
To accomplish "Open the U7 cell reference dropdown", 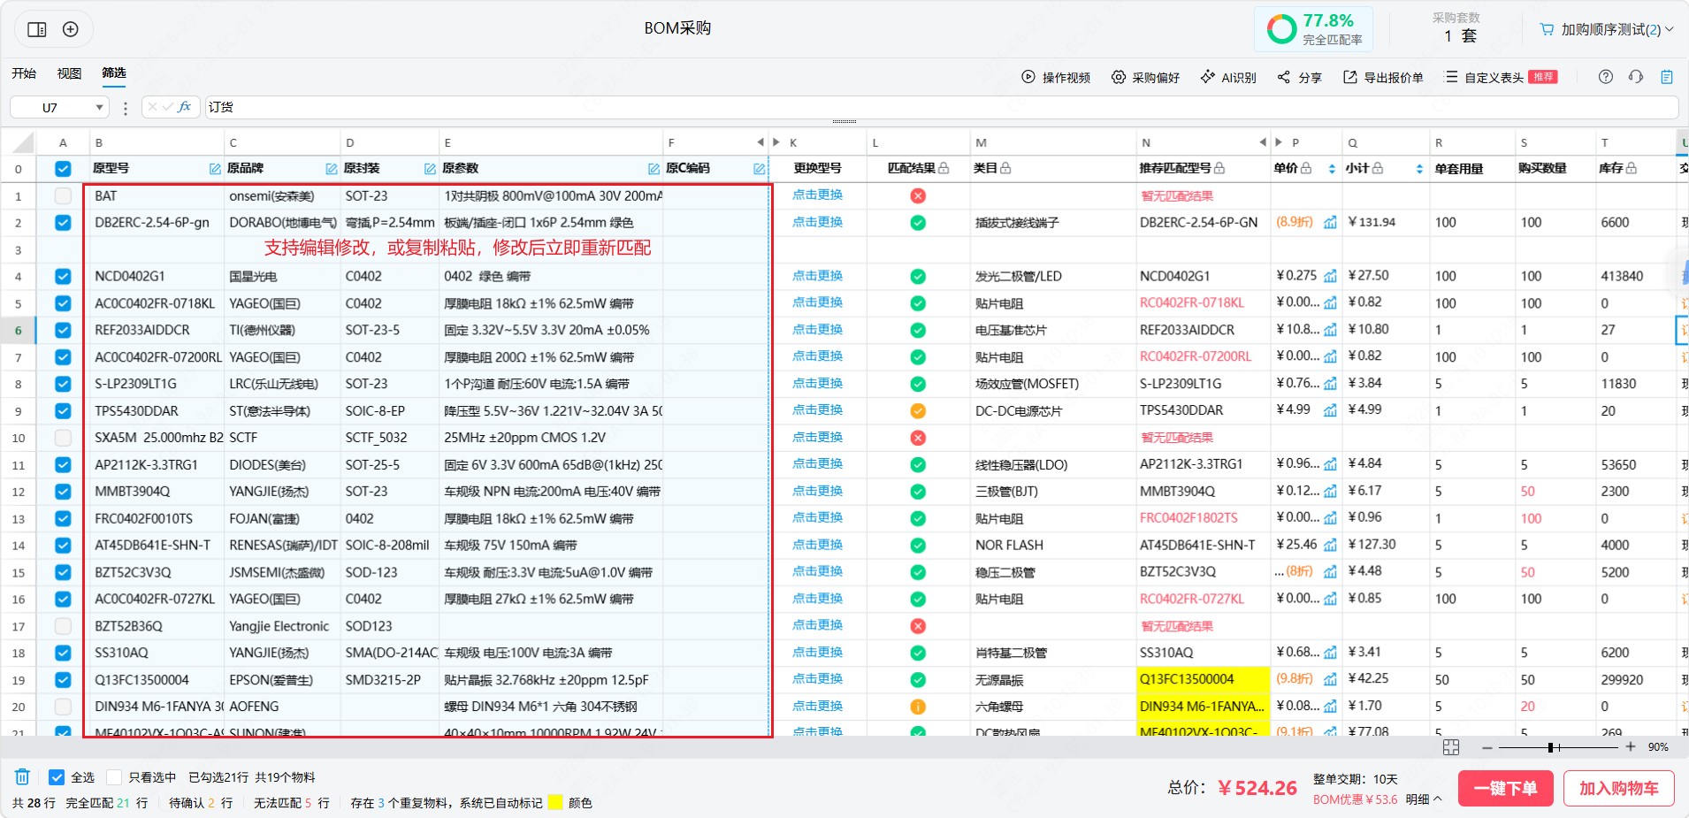I will (x=99, y=108).
